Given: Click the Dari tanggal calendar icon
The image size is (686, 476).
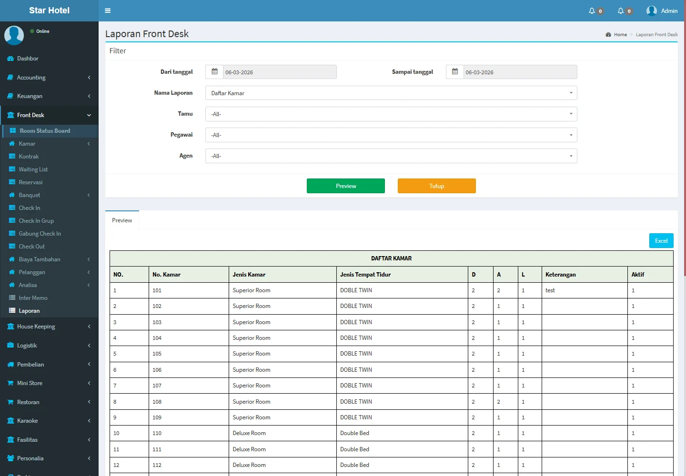Looking at the screenshot, I should click(x=214, y=72).
